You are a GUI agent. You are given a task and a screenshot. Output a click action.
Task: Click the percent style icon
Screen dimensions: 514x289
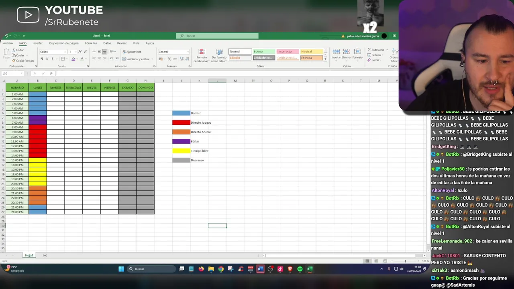169,59
